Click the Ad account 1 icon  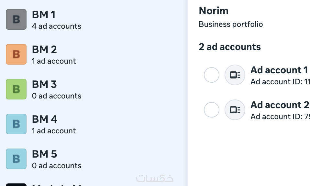click(x=235, y=75)
